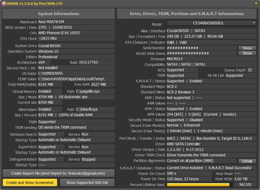
Task: Select pagefile path C:\pagefile.sys
Action: [95, 91]
